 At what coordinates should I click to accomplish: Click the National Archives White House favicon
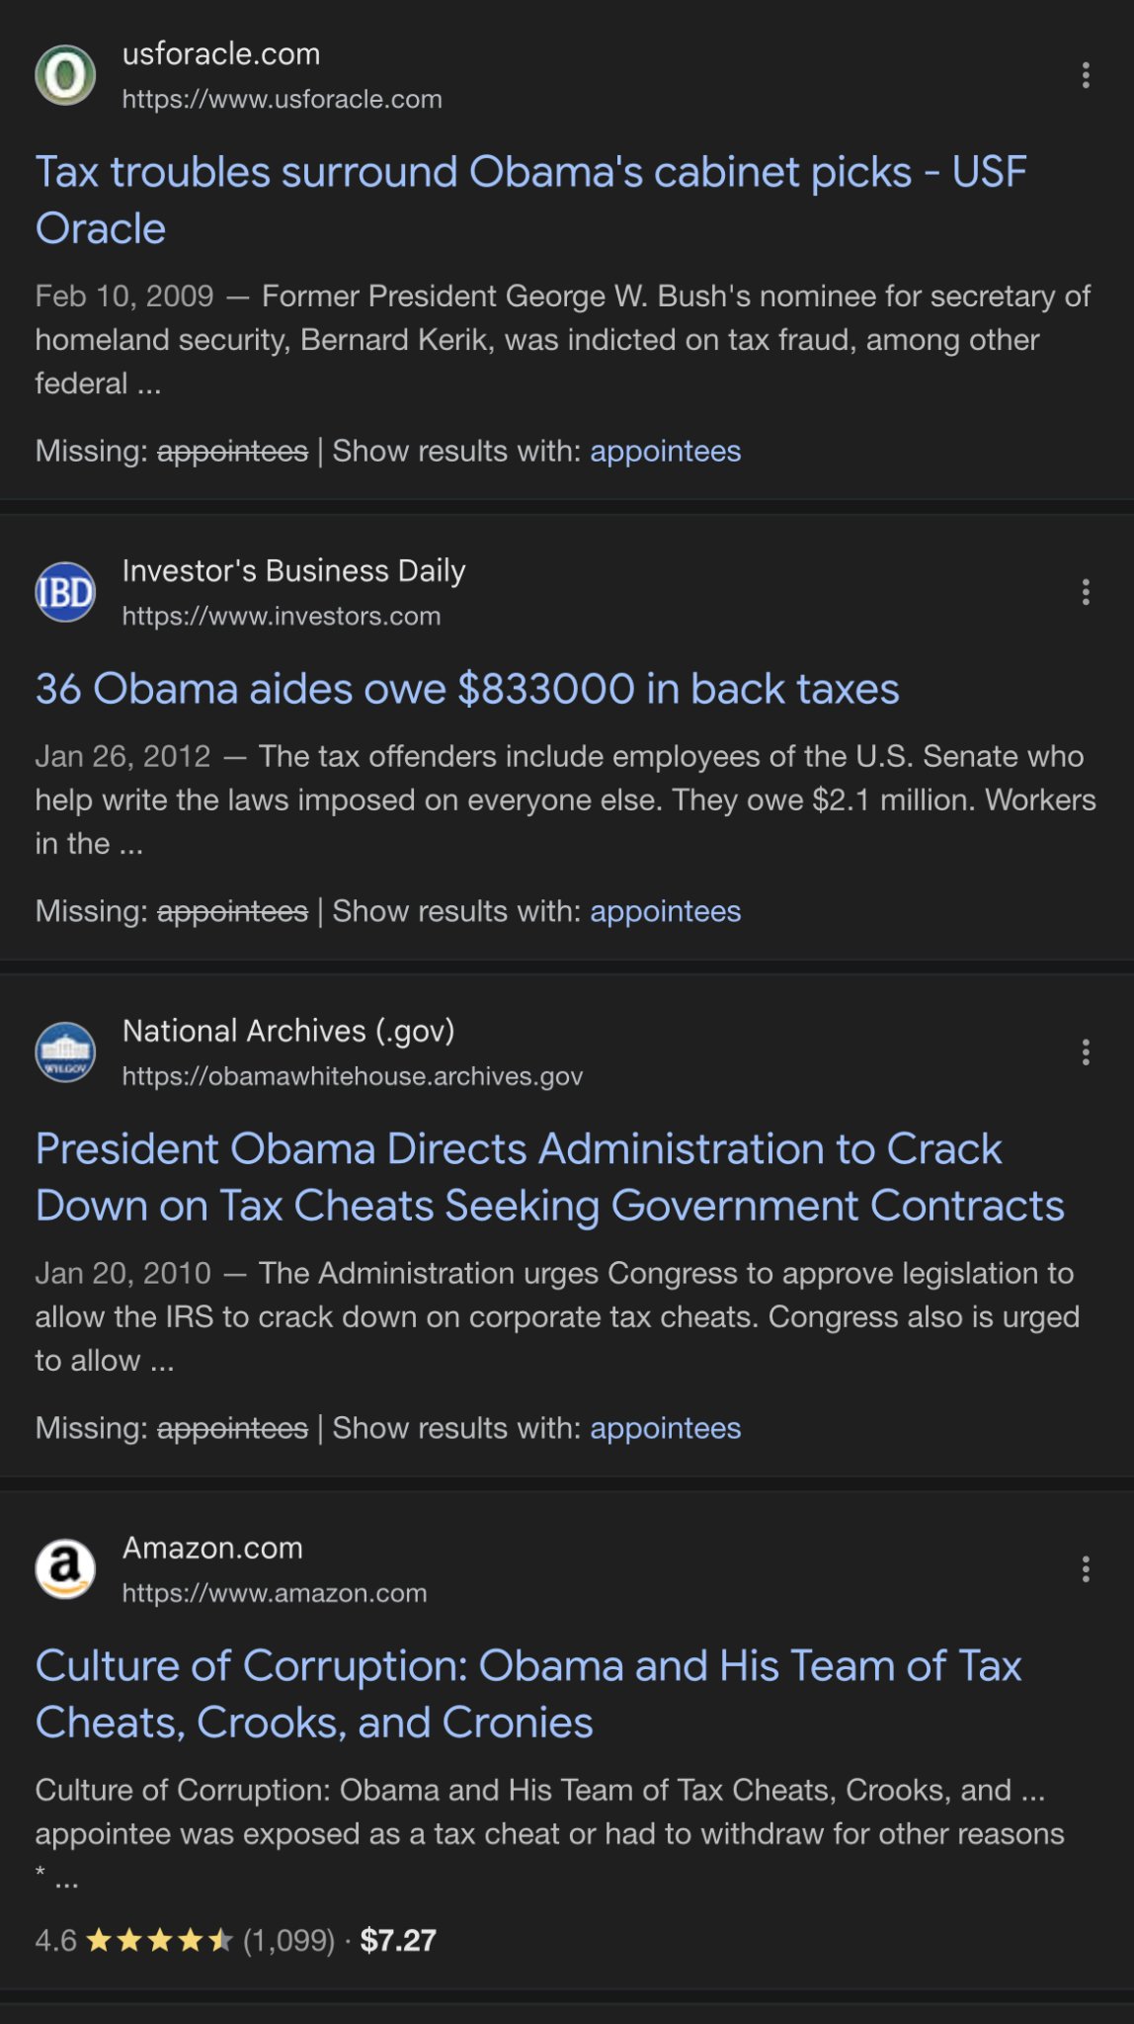(x=65, y=1053)
